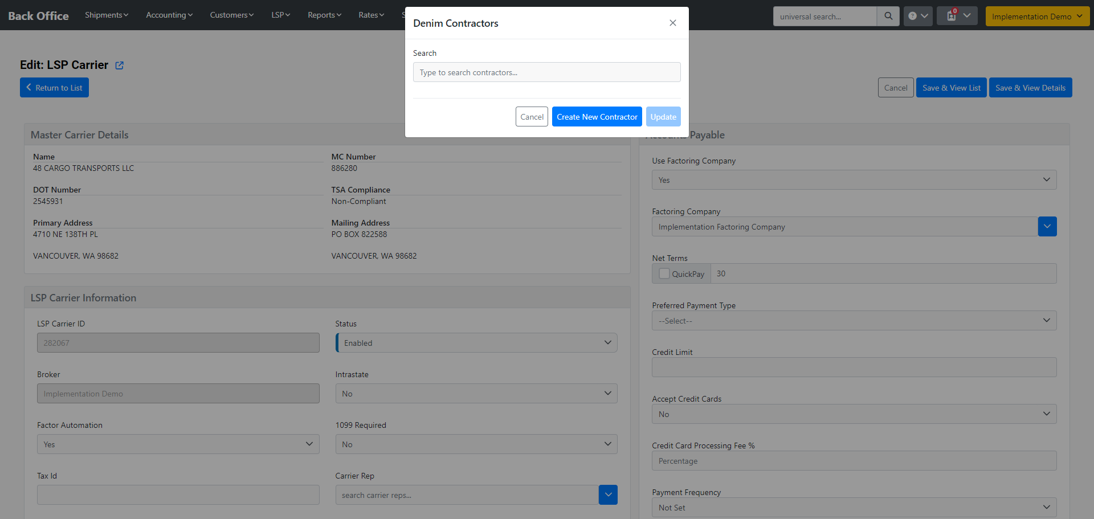The height and width of the screenshot is (519, 1094).
Task: Open the LSP menu
Action: pyautogui.click(x=280, y=15)
